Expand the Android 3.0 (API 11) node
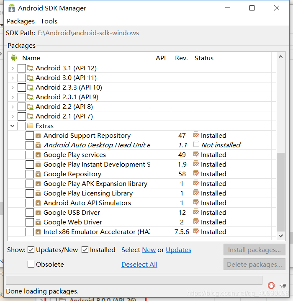 point(13,78)
